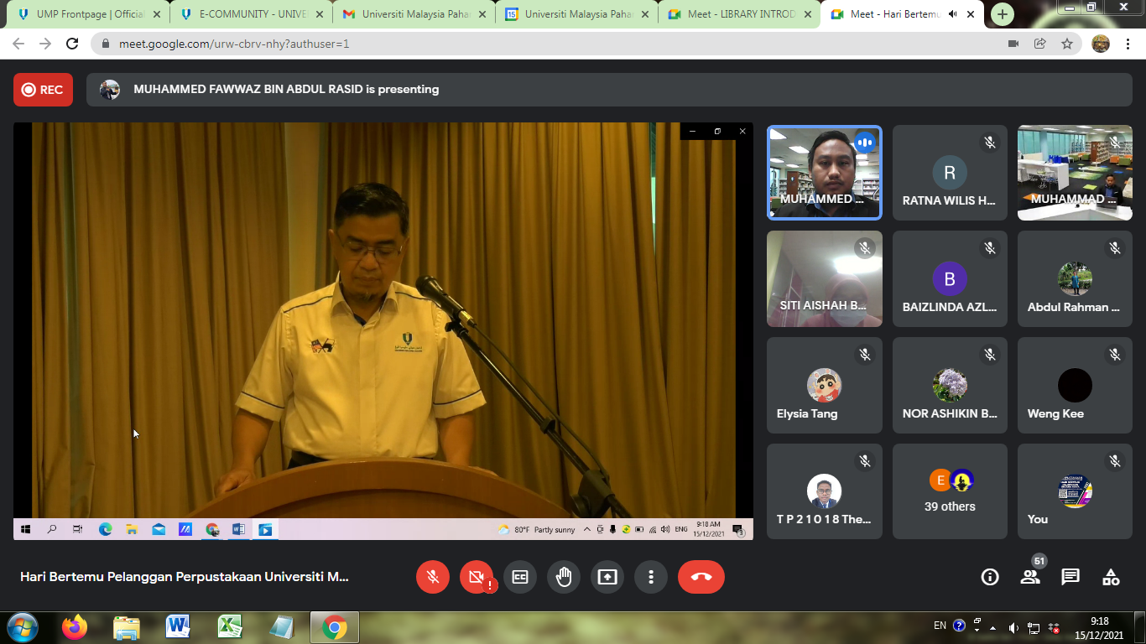Select the T P 2 1 0 1 8 participant tile

pyautogui.click(x=825, y=491)
